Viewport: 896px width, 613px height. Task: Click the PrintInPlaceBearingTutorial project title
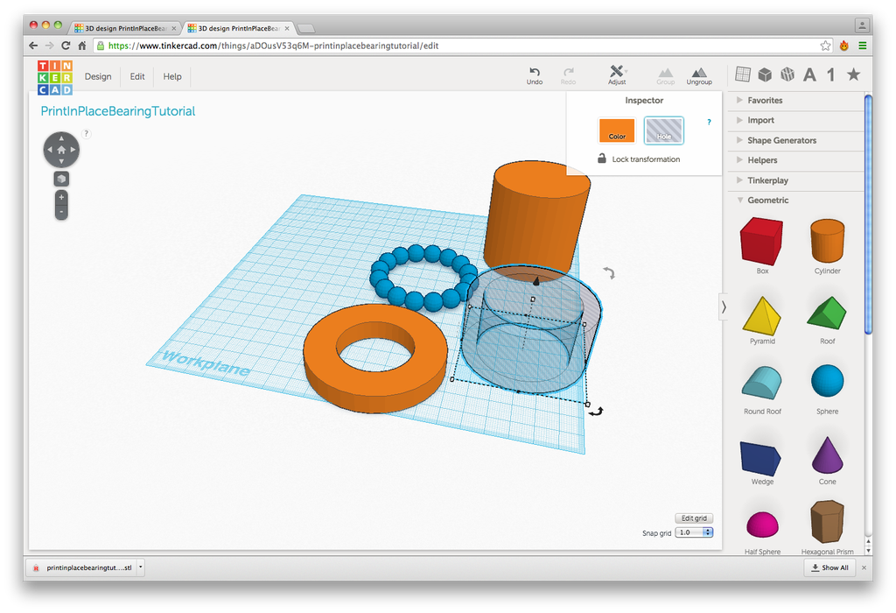pos(118,111)
